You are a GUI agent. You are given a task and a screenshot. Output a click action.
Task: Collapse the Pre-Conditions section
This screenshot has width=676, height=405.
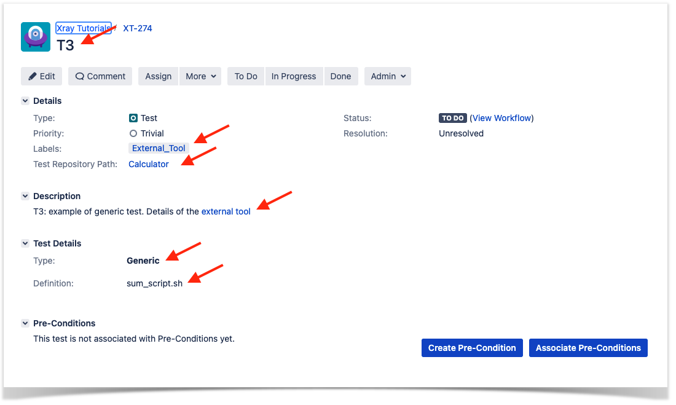(25, 323)
